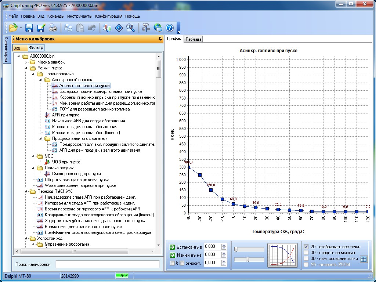Toggle the 3D follow mouse checkbox
Screen dimensions: 376x282
(306, 253)
